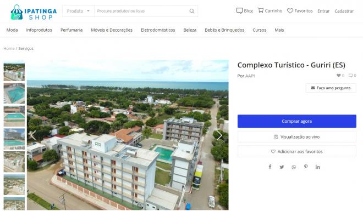Share on LinkedIn
The width and height of the screenshot is (363, 211).
pyautogui.click(x=318, y=167)
